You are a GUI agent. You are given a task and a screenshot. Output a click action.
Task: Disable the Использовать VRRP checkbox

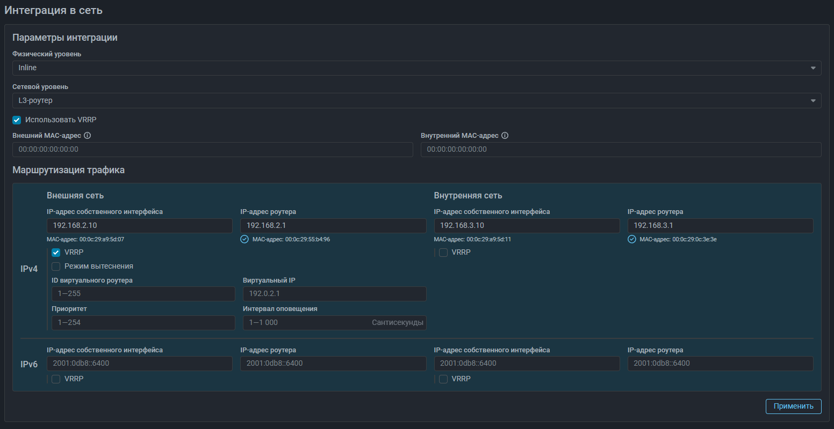click(17, 120)
